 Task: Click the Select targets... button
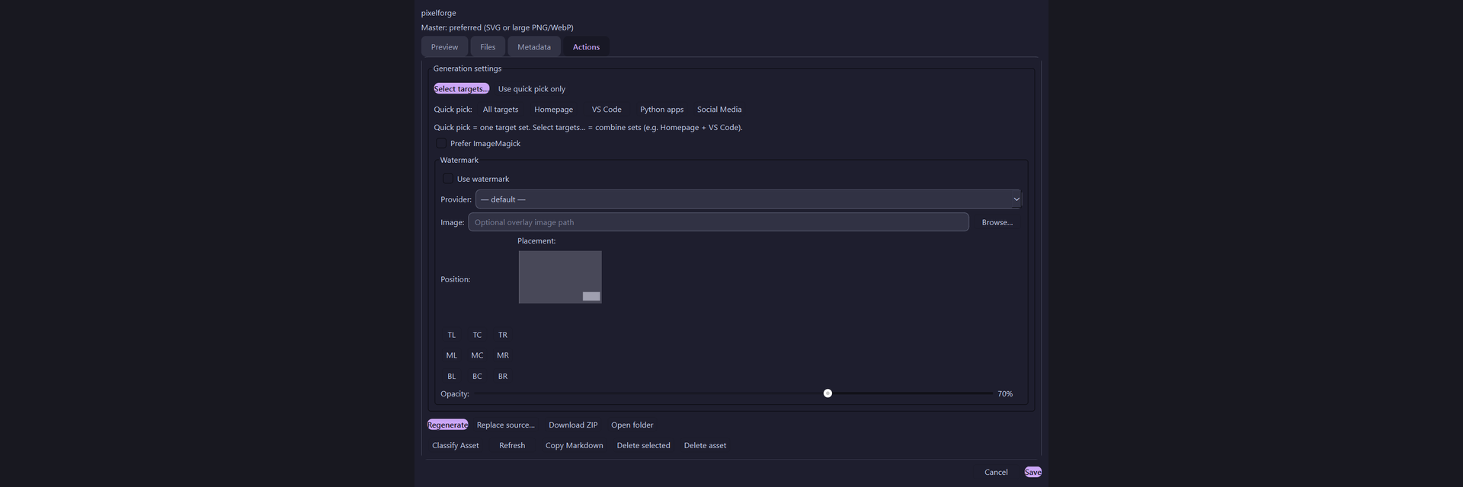461,89
